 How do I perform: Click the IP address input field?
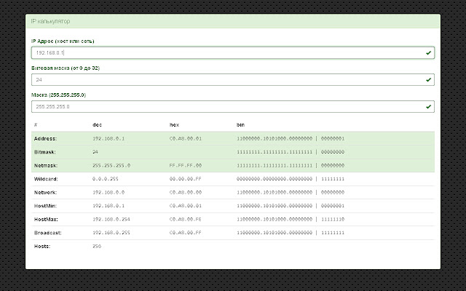pyautogui.click(x=233, y=53)
